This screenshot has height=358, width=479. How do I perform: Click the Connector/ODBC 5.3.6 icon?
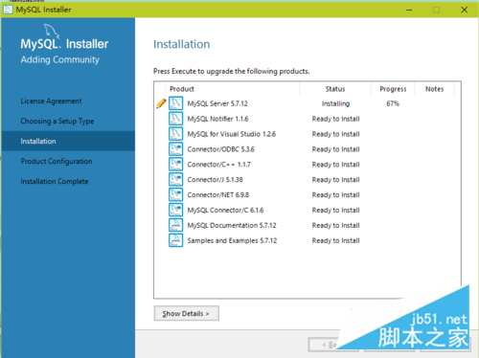pos(175,149)
